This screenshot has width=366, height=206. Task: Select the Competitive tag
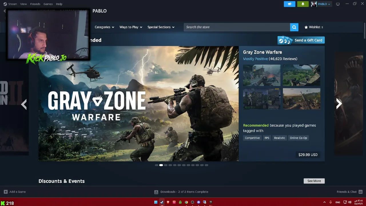pos(252,138)
